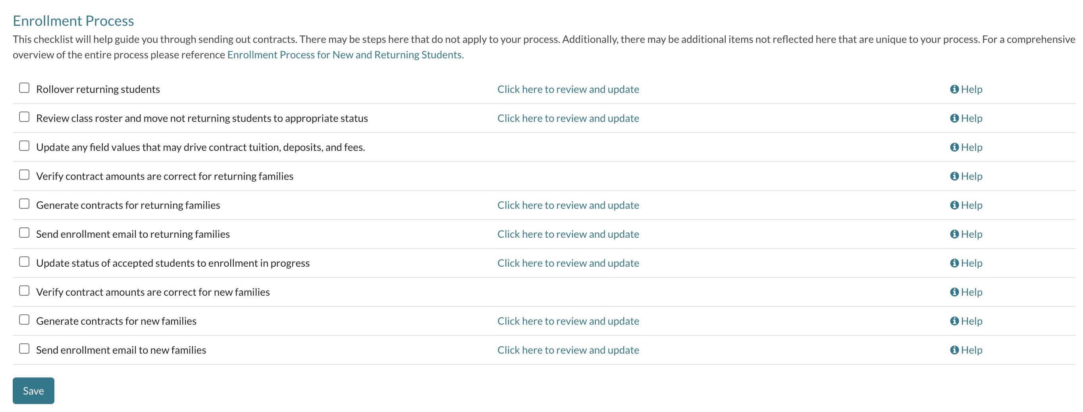Screen dimensions: 1083x412
Task: Click the Save button
Action: click(33, 391)
